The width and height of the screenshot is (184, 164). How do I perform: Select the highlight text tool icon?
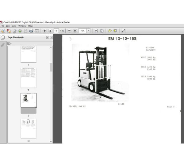coord(115,31)
